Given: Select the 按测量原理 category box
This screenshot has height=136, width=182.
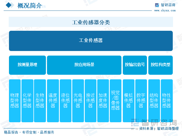Looking at the screenshot, I should pyautogui.click(x=27, y=65).
